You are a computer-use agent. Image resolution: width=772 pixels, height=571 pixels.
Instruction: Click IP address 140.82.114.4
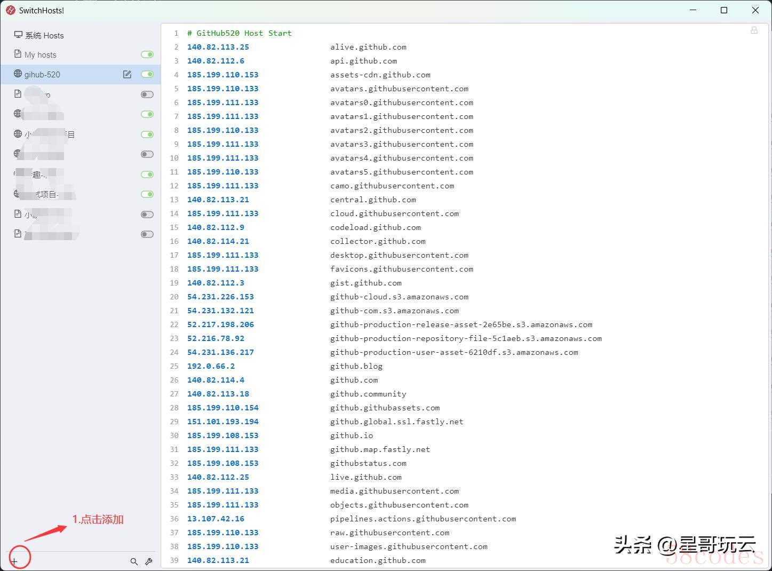[216, 380]
